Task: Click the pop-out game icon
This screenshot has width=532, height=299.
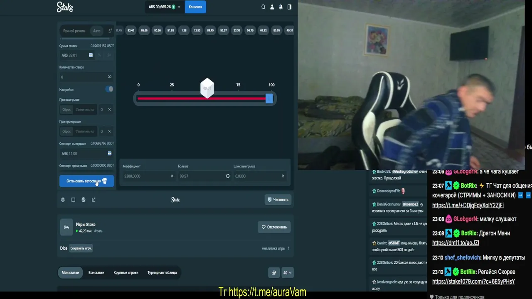Action: point(94,200)
